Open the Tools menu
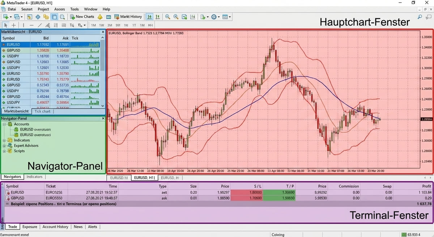This screenshot has width=434, height=237. [75, 9]
